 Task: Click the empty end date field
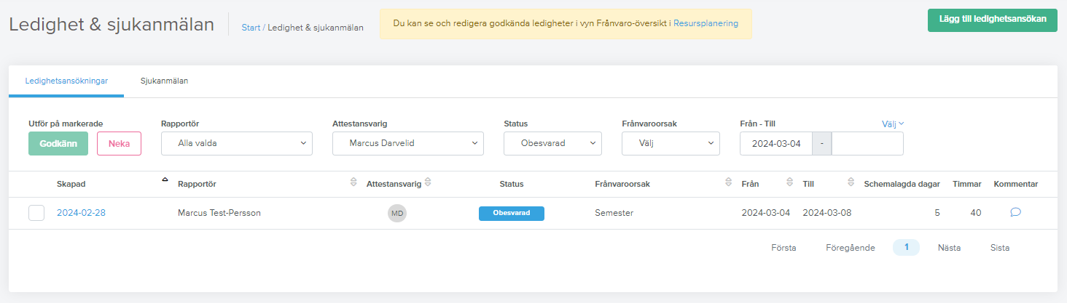(867, 143)
